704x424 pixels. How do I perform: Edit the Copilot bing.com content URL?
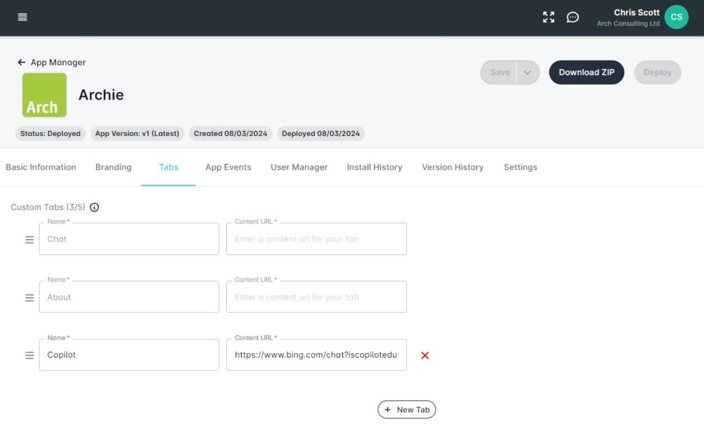316,355
